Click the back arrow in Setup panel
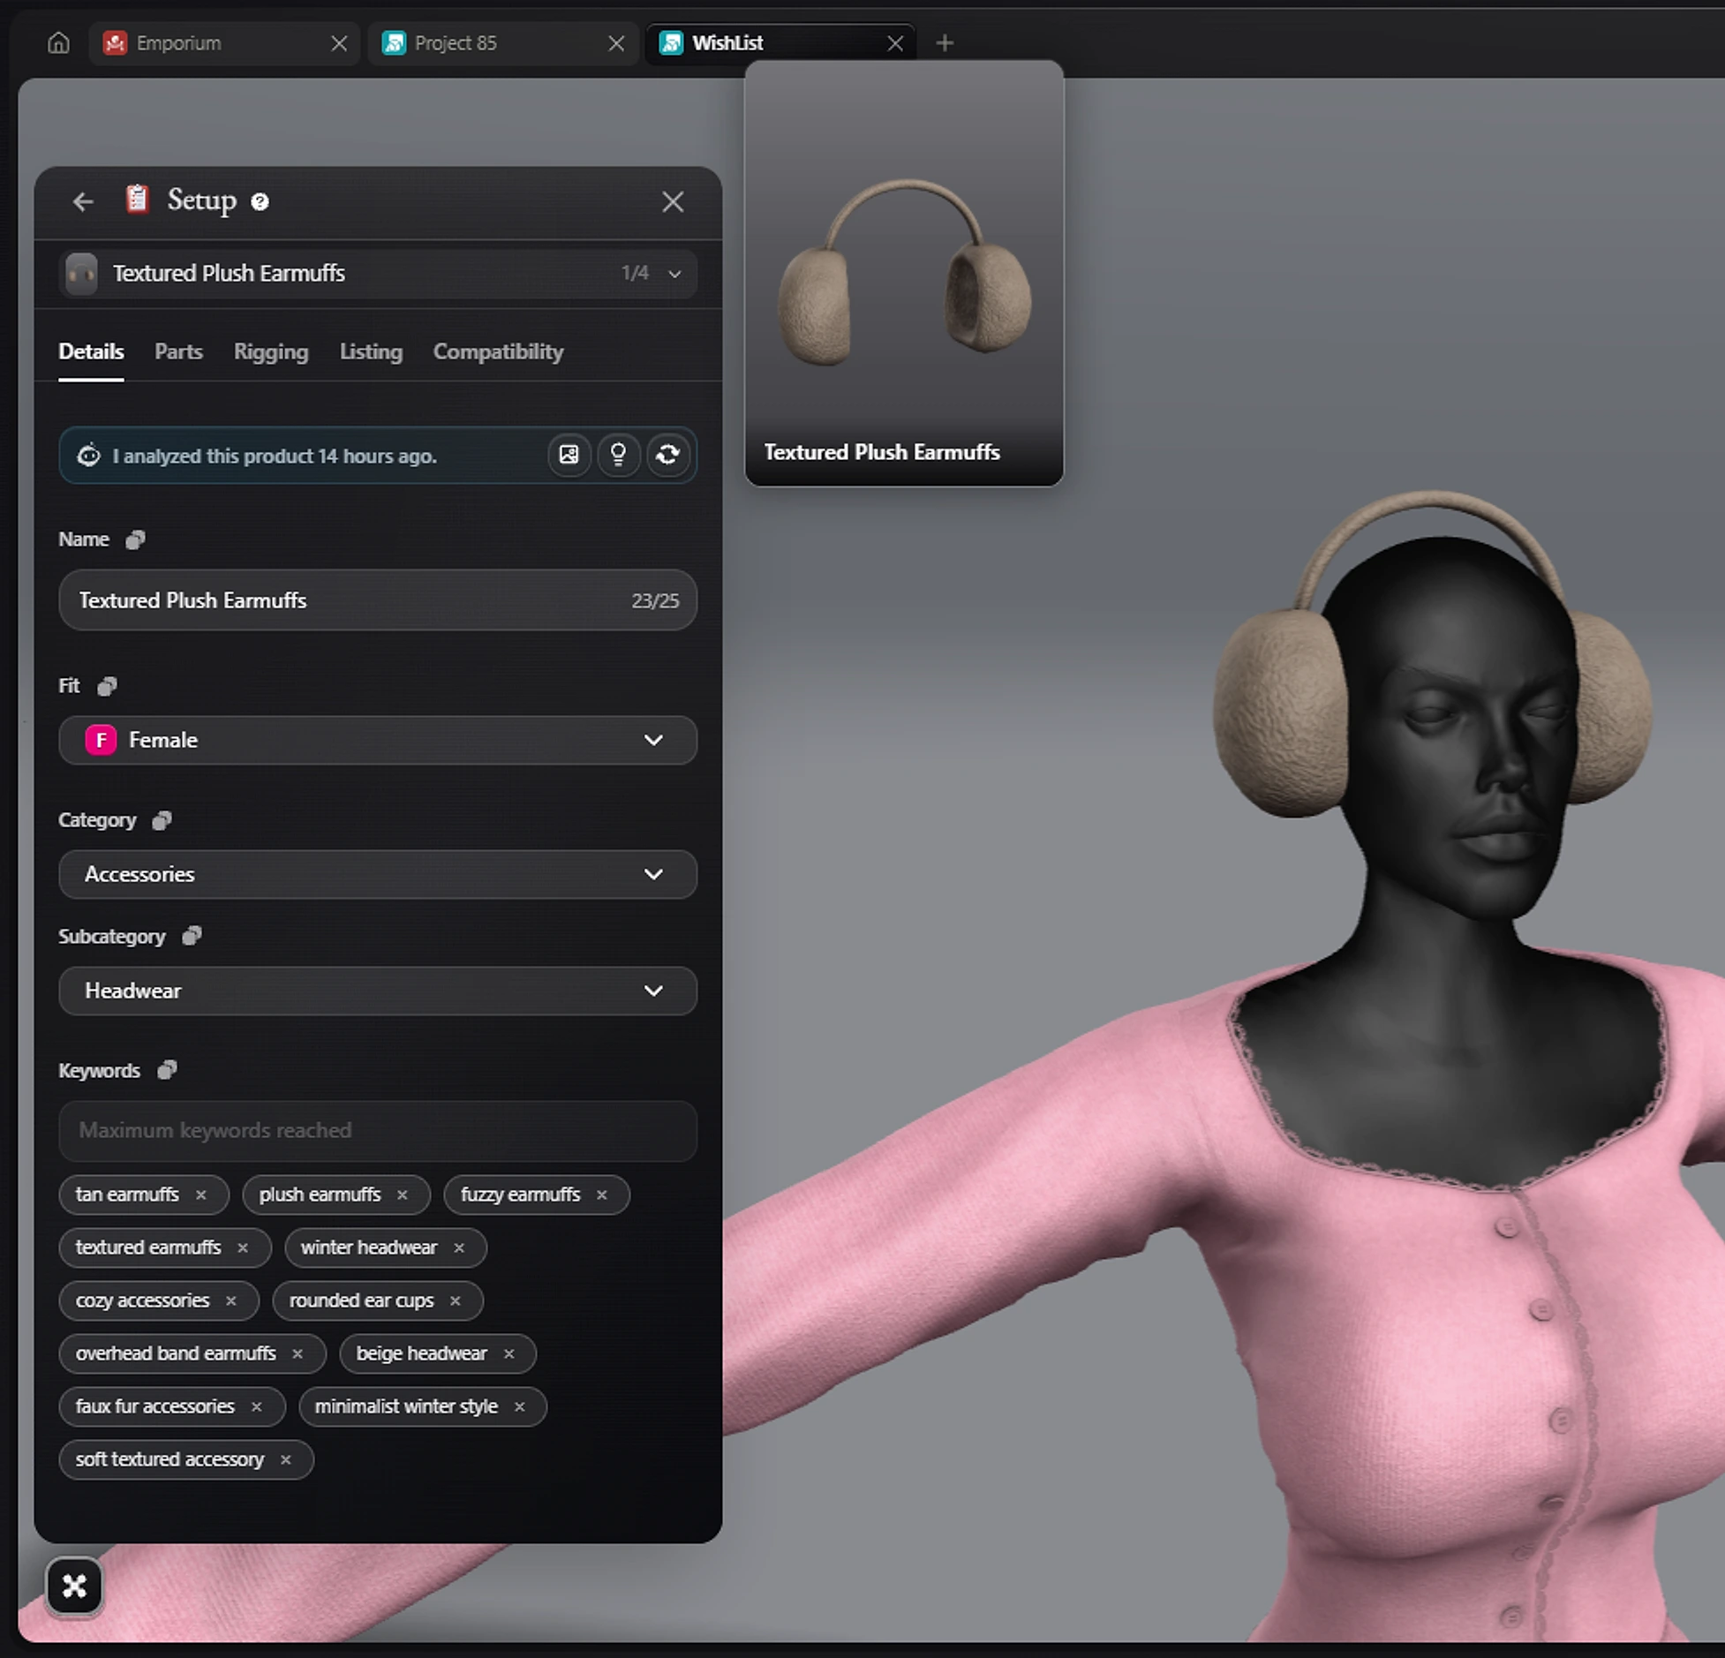1725x1658 pixels. (x=83, y=202)
